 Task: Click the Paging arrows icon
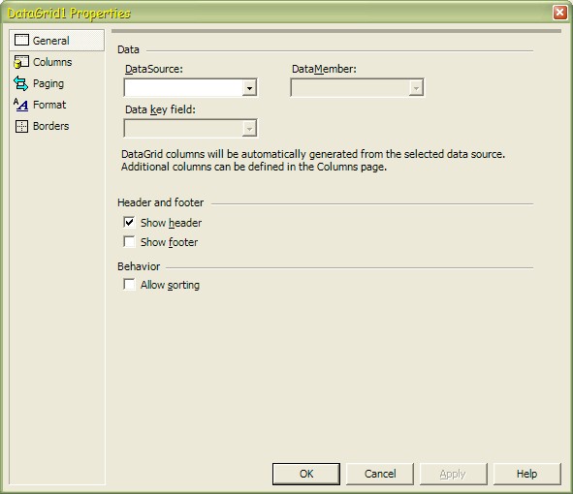click(x=20, y=83)
